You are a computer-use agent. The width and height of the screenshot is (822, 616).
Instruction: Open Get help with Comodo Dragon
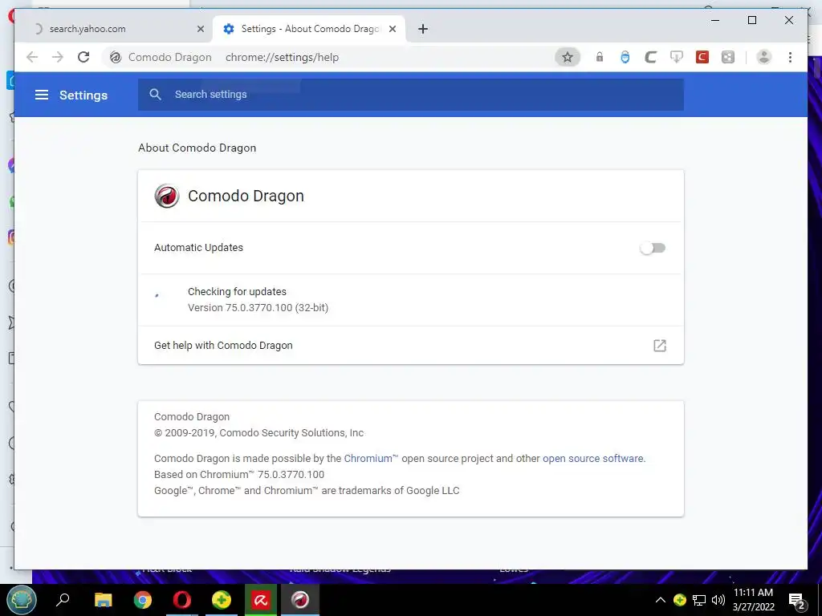click(x=410, y=345)
